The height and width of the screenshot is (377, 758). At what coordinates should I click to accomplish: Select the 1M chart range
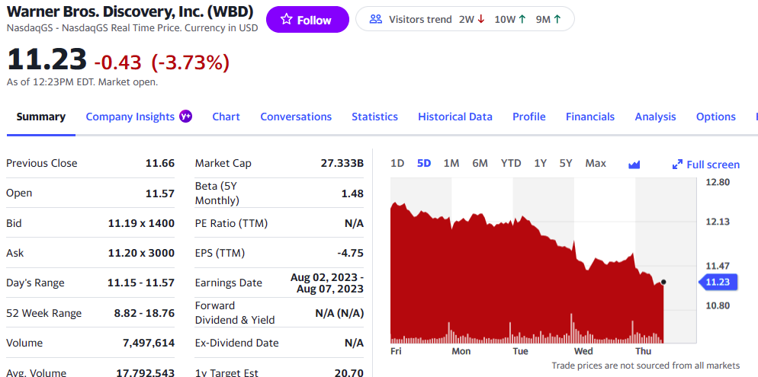(451, 163)
